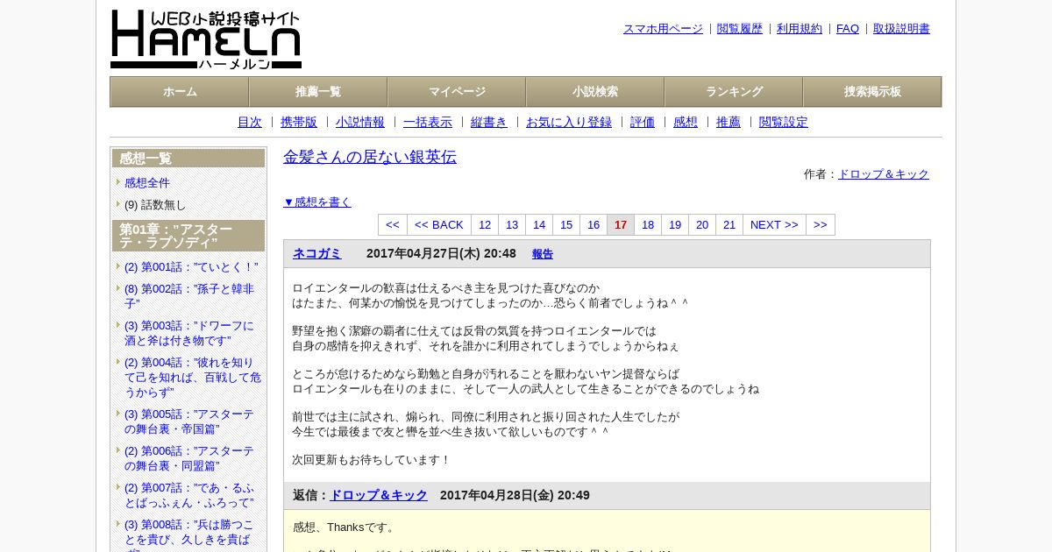Open novel title 金髪さんの居ない銀英伝

370,157
